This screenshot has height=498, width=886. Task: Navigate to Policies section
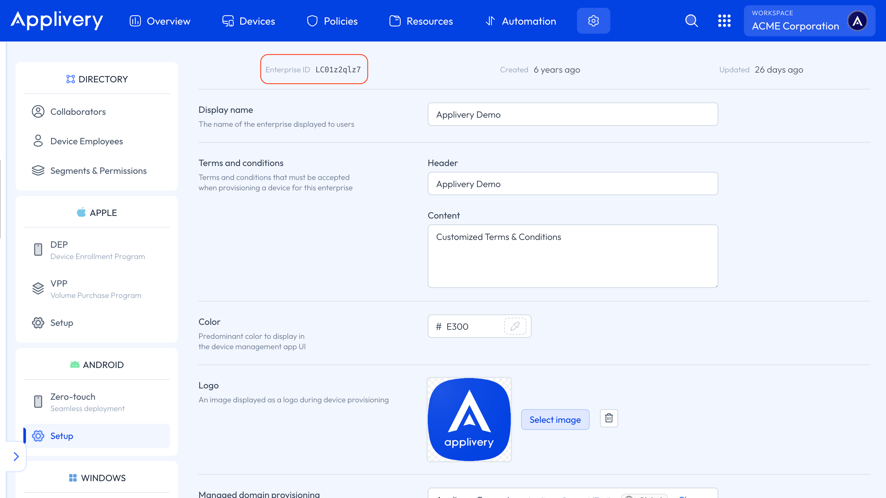[x=332, y=21]
